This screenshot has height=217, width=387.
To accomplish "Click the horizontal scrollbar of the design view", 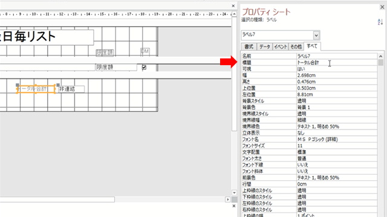I will tap(57, 200).
